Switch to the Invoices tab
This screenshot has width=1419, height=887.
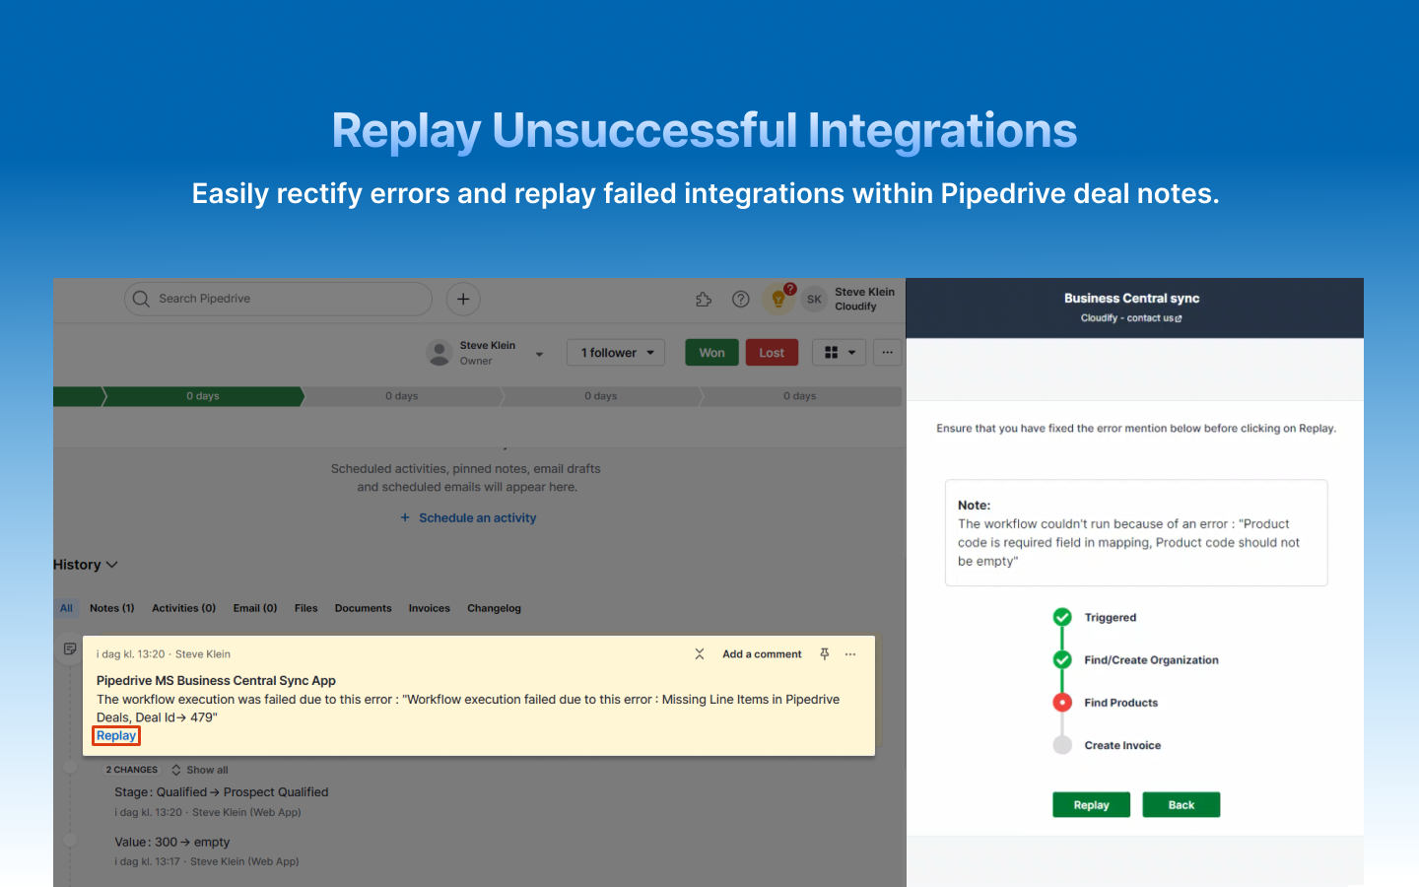point(430,608)
